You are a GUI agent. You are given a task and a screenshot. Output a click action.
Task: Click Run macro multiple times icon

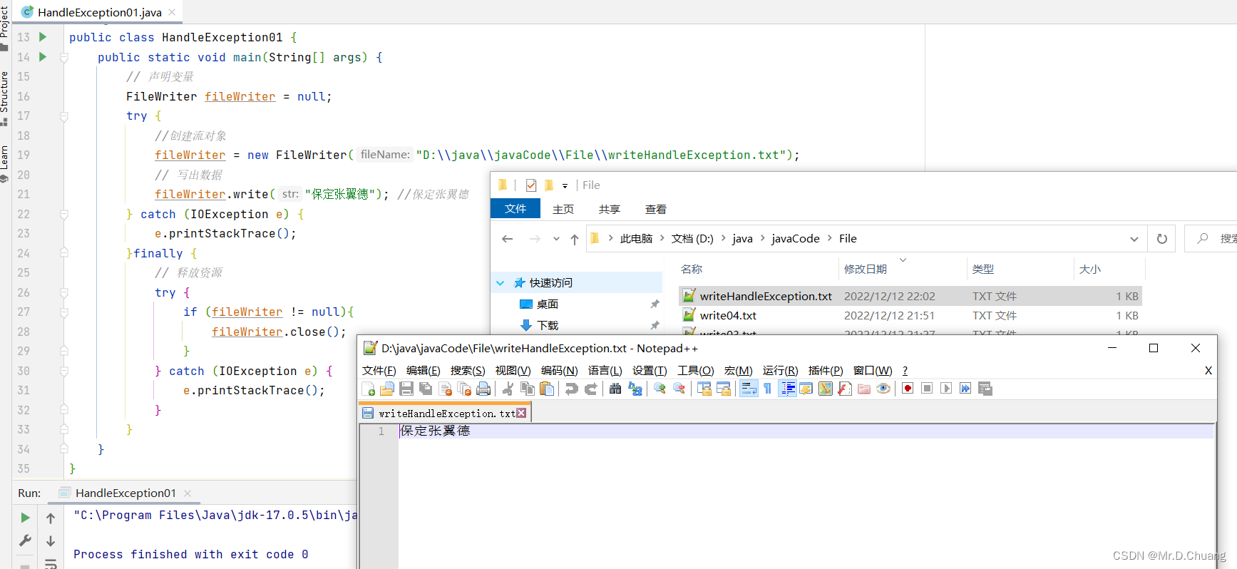pos(965,389)
